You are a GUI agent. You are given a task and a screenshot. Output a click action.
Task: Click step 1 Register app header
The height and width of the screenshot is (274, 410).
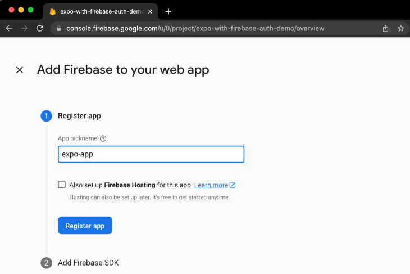click(x=79, y=116)
